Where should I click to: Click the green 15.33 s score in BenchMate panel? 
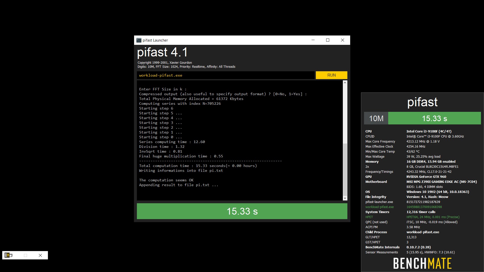[435, 118]
